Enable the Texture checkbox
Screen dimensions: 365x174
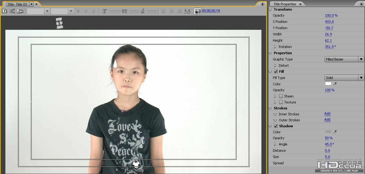click(x=281, y=102)
